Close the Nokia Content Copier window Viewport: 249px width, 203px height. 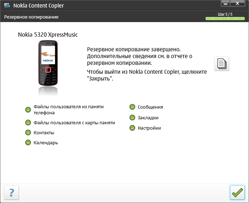tap(237, 3)
